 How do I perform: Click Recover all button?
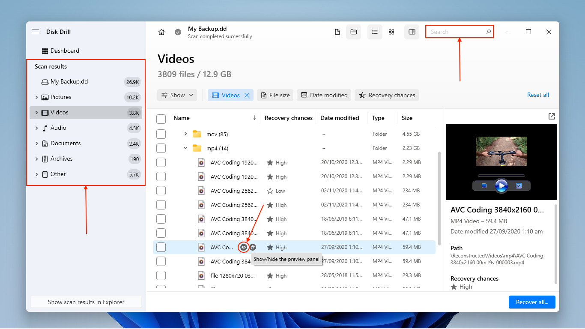point(532,302)
